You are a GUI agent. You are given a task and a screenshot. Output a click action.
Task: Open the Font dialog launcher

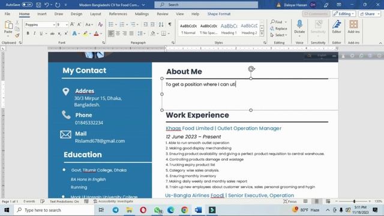point(103,43)
